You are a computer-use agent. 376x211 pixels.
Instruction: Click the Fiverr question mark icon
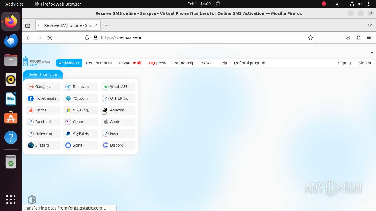pos(106,134)
